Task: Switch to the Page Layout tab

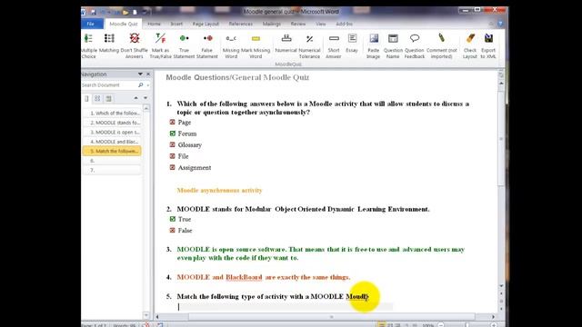Action: [206, 24]
